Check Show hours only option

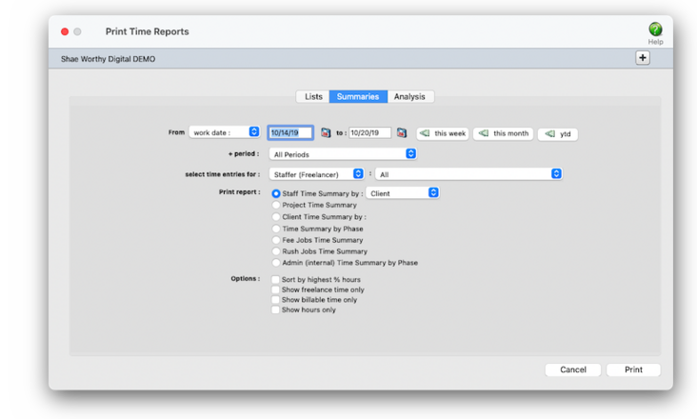tap(275, 309)
